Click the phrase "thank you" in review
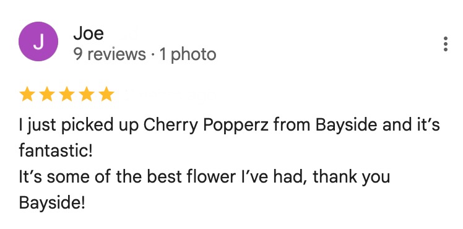 click(352, 177)
